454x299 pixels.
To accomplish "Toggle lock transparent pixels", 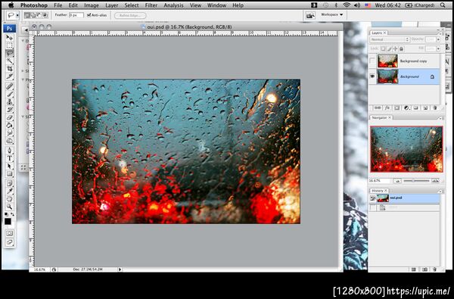I will [383, 49].
